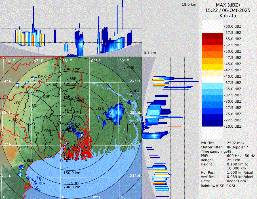Click the JSR station marker

pyautogui.click(x=96, y=109)
